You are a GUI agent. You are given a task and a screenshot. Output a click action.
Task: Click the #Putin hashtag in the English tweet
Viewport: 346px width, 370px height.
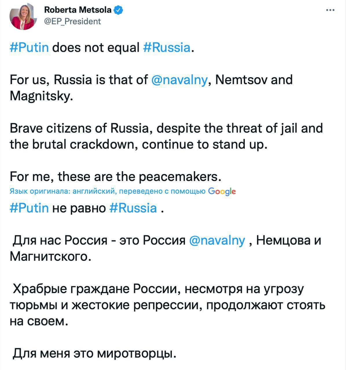point(29,47)
